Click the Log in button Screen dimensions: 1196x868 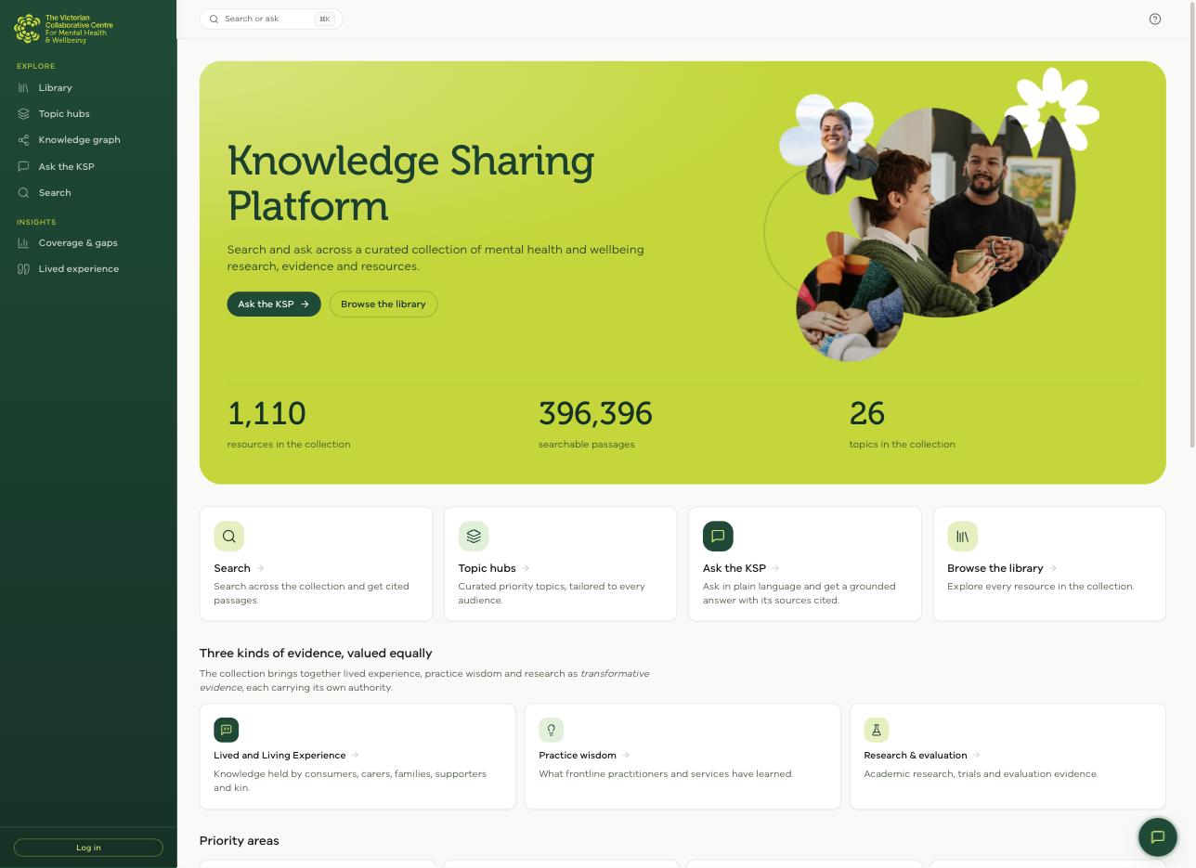88,848
